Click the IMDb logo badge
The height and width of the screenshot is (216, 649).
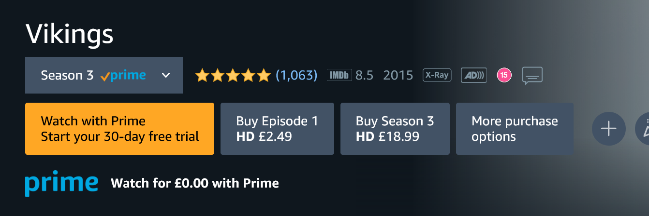339,75
